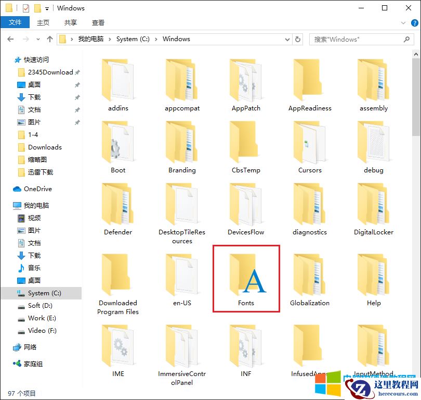Open the IME folder
The height and width of the screenshot is (400, 421).
(118, 346)
